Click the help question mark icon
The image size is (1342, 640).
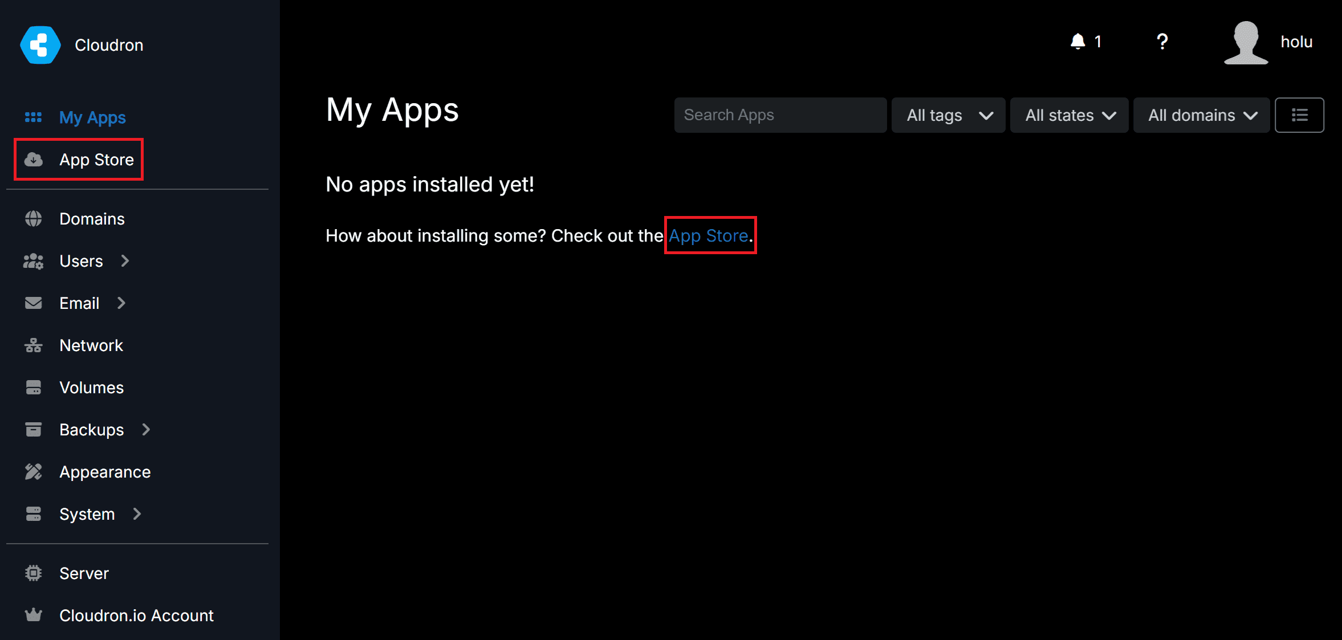[1162, 42]
